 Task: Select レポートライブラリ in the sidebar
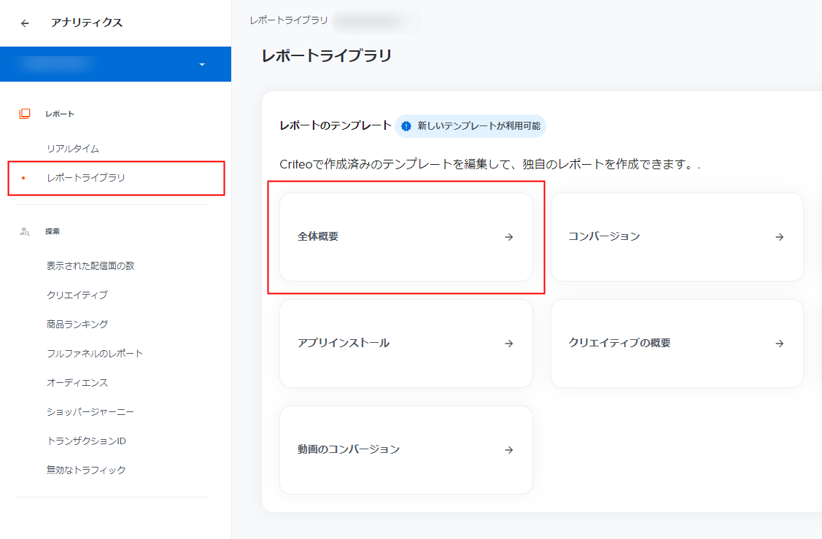coord(85,178)
